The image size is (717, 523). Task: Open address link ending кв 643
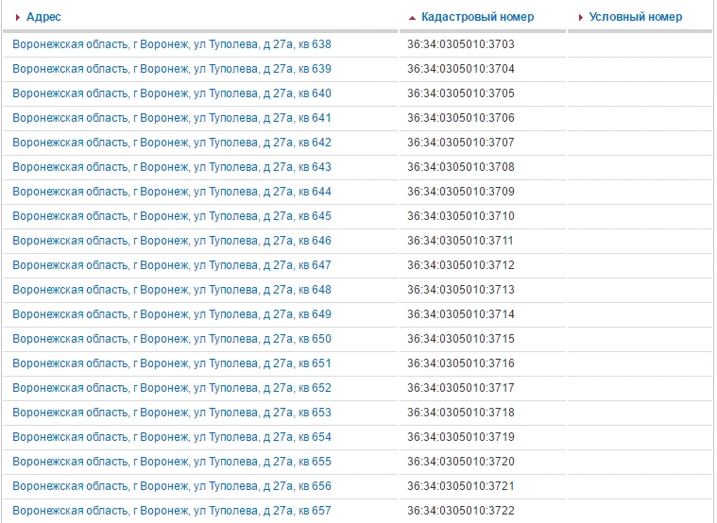click(x=172, y=167)
